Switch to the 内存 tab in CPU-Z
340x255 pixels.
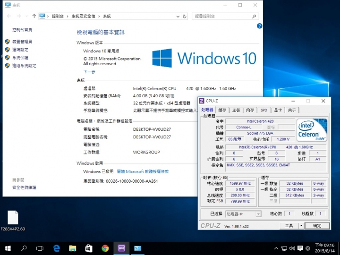point(250,110)
